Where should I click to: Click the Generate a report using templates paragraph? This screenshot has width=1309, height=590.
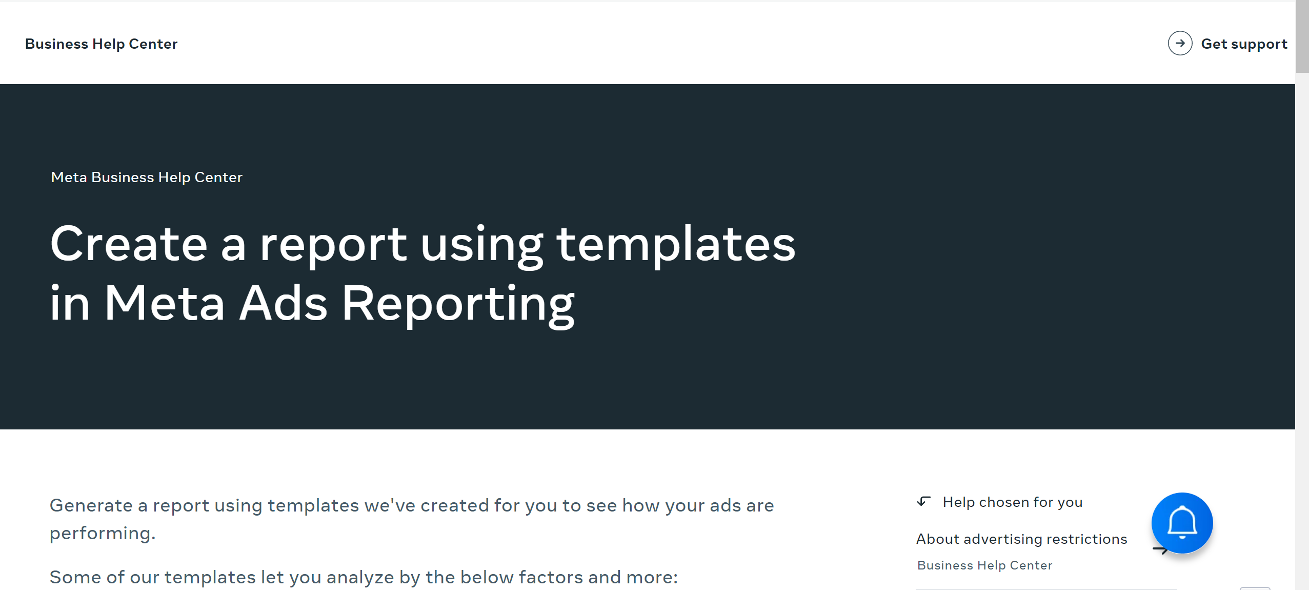tap(412, 519)
